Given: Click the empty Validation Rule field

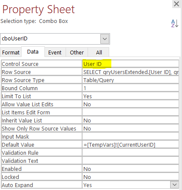Looking at the screenshot, I should 130,153.
